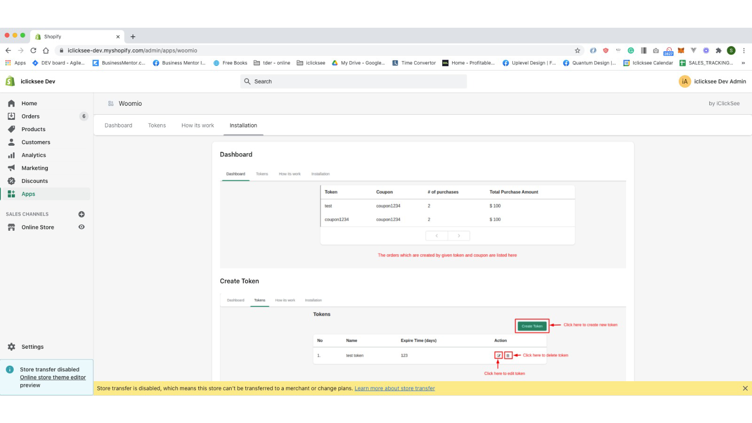This screenshot has height=423, width=752.
Task: Open Home in the Shopify sidebar
Action: click(x=29, y=103)
